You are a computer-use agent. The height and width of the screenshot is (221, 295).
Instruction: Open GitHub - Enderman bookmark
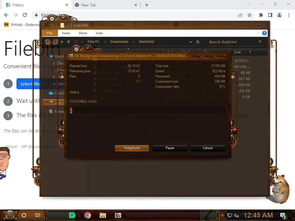click(x=22, y=25)
